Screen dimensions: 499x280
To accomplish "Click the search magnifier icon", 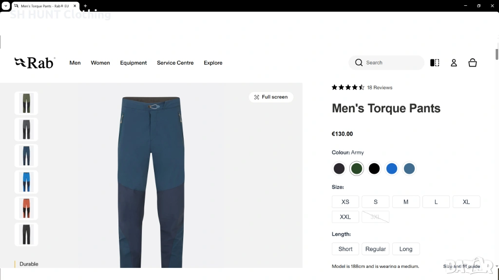I will 359,63.
